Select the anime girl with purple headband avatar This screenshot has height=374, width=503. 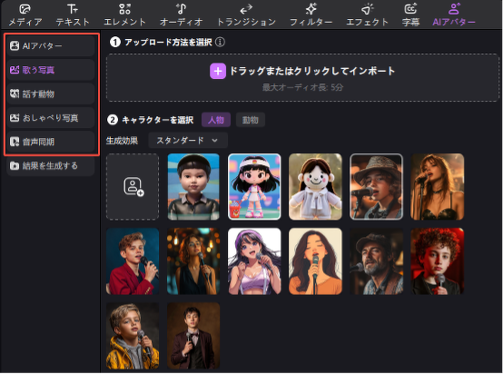pos(254,261)
